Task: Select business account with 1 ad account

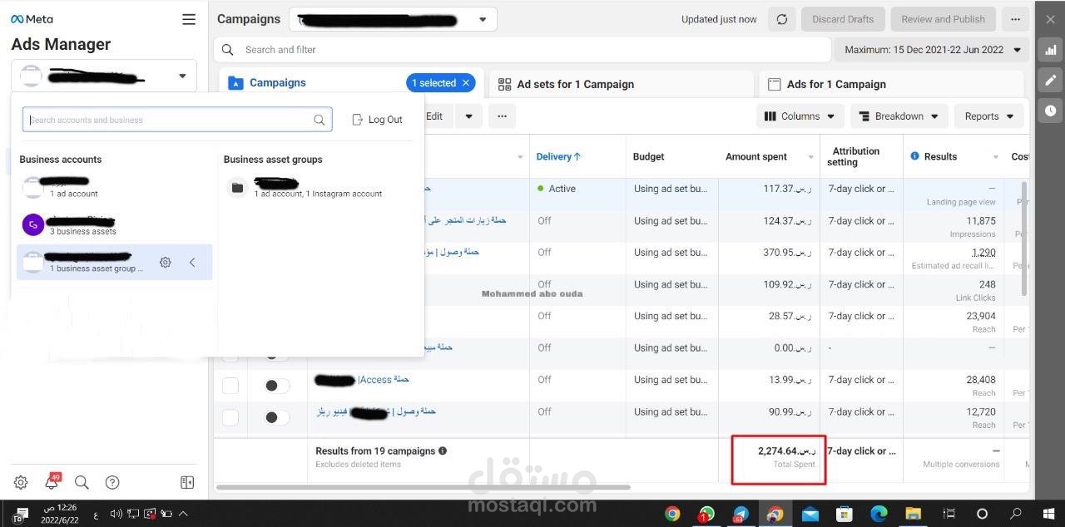Action: point(115,187)
